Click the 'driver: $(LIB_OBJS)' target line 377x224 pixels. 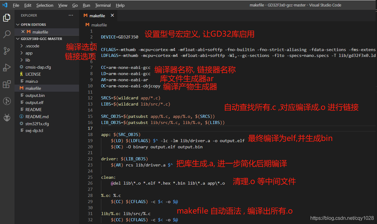pyautogui.click(x=124, y=159)
